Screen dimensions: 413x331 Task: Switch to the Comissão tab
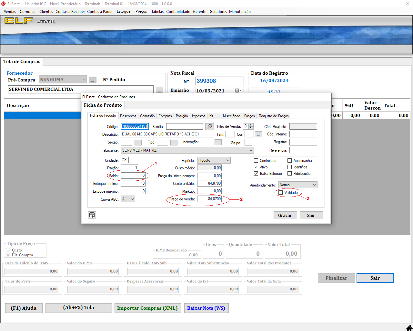point(147,116)
